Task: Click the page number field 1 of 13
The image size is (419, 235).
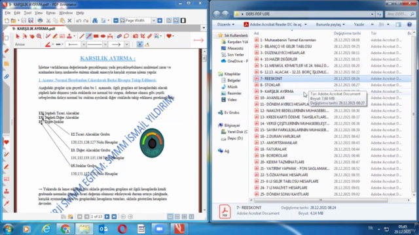Action: click(x=96, y=217)
